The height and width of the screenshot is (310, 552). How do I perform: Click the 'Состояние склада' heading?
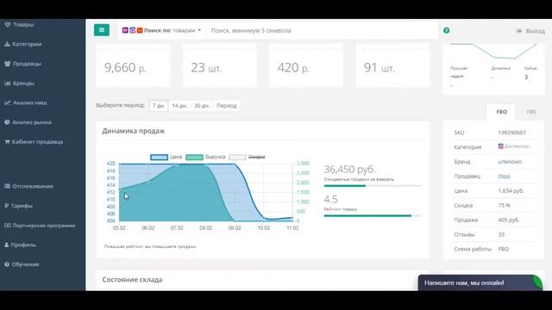point(132,280)
